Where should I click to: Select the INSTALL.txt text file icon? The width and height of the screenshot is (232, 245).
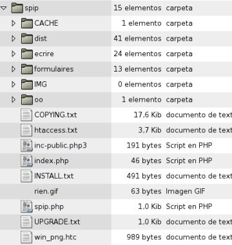26,176
